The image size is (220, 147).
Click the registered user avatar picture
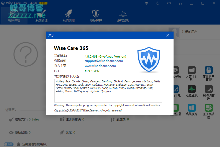(x=174, y=32)
